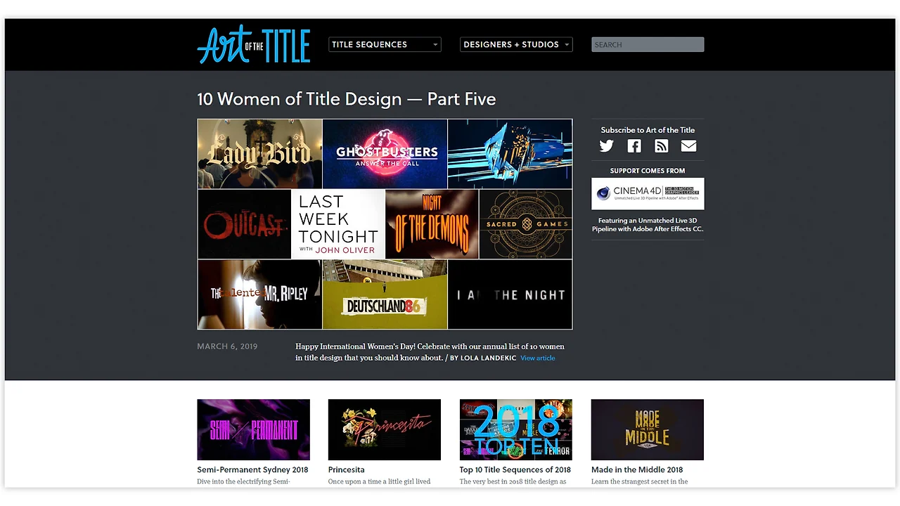Viewport: 900px width, 506px height.
Task: Select the Ghostbusters Answer the Call image
Action: (385, 153)
